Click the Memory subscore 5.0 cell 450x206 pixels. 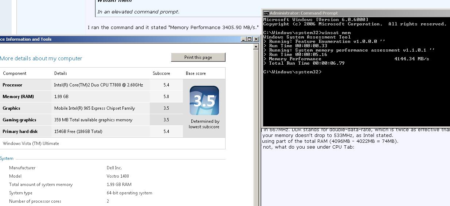(x=166, y=97)
